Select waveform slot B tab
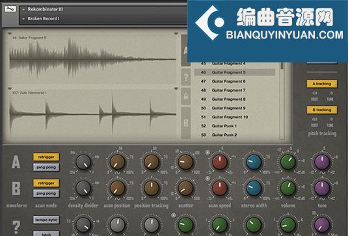348x236 pixels. pos(186,123)
